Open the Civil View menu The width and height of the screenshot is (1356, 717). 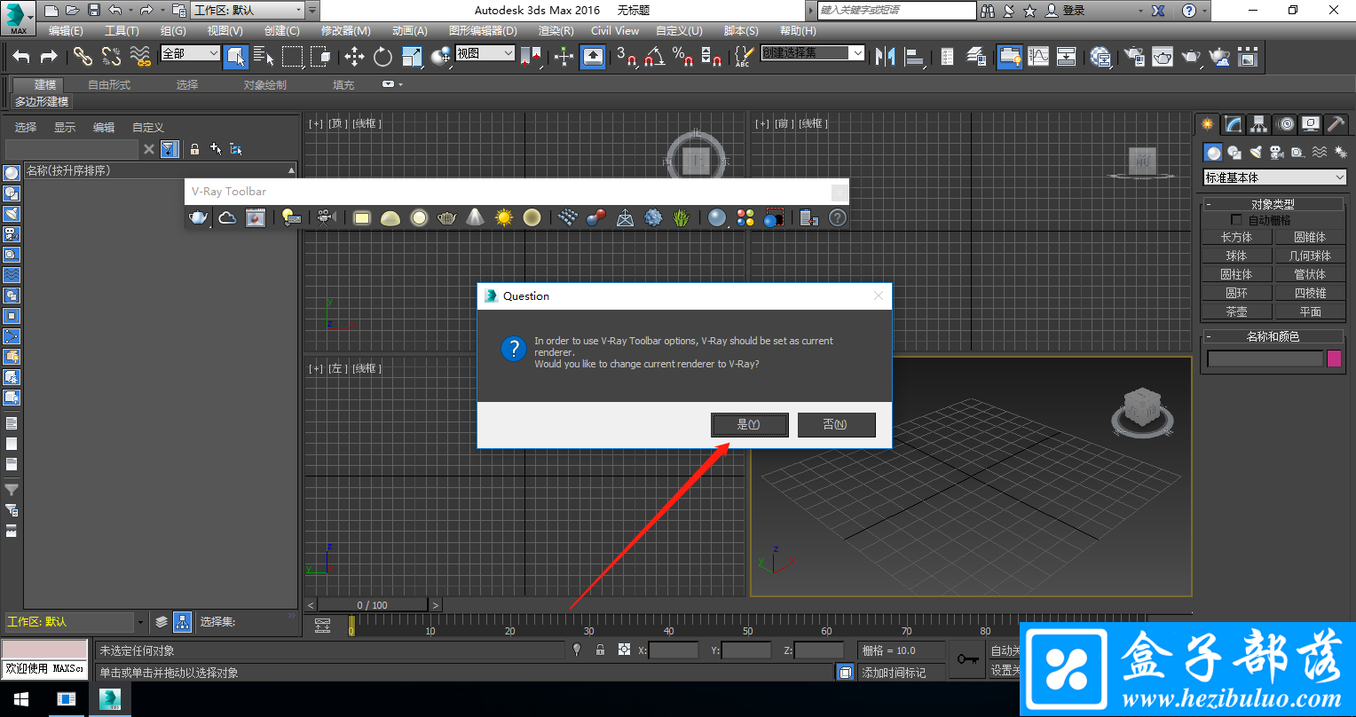[x=615, y=30]
